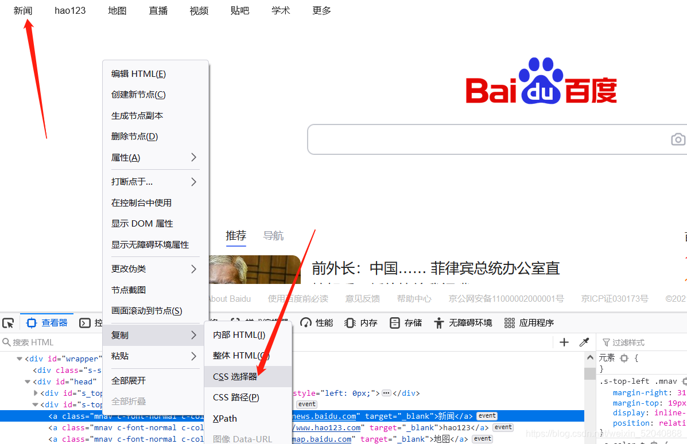Expand the div id="s_top" node
Screen dimensions: 687x444
[x=36, y=393]
